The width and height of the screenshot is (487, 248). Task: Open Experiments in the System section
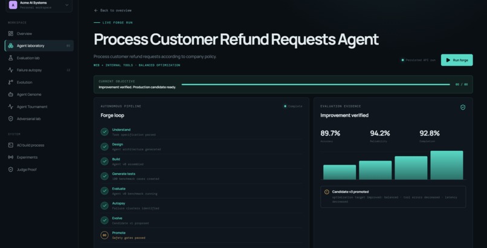pos(39,157)
